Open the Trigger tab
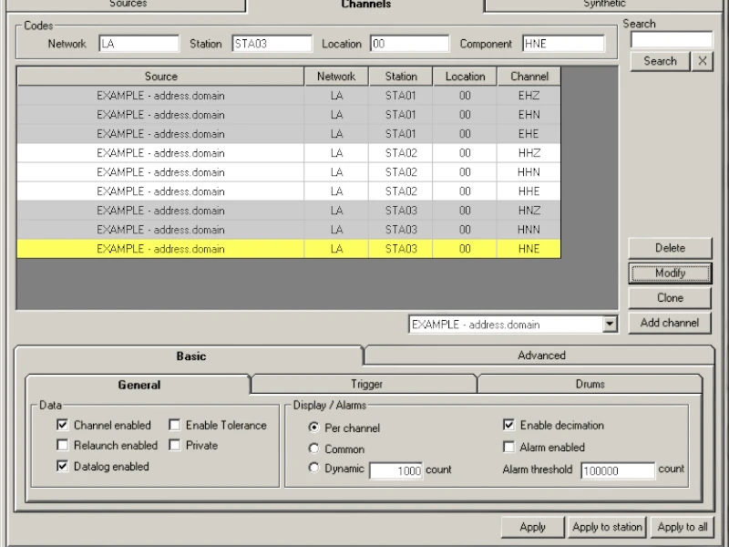Viewport: 729px width, 547px height. coord(366,385)
